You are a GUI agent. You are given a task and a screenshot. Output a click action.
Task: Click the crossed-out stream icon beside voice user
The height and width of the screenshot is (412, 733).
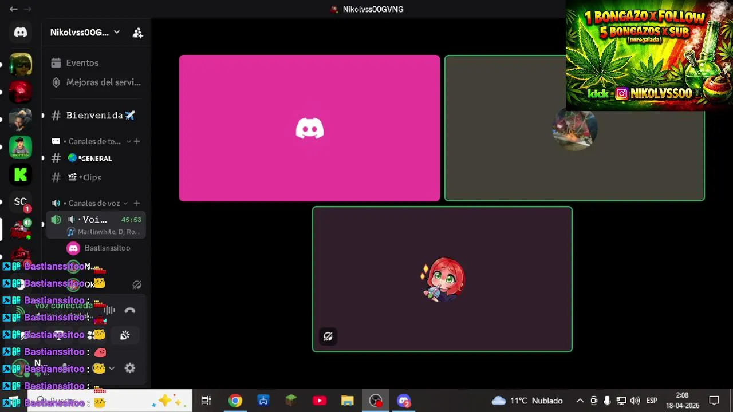point(137,284)
